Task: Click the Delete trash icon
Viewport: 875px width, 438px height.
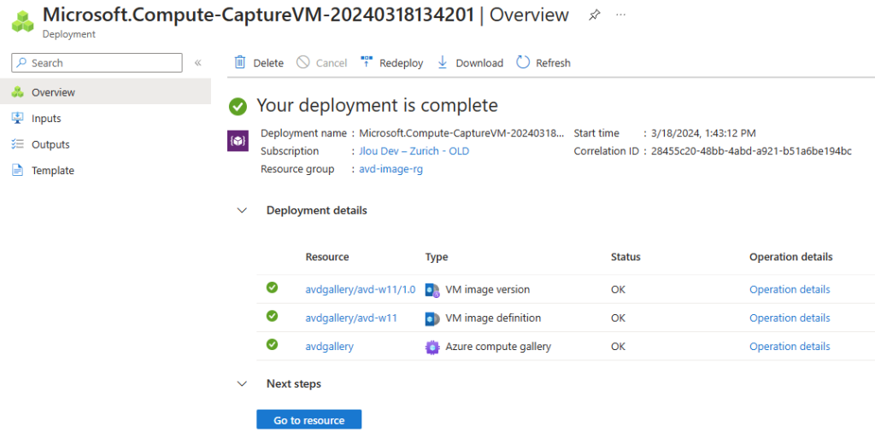Action: tap(240, 62)
